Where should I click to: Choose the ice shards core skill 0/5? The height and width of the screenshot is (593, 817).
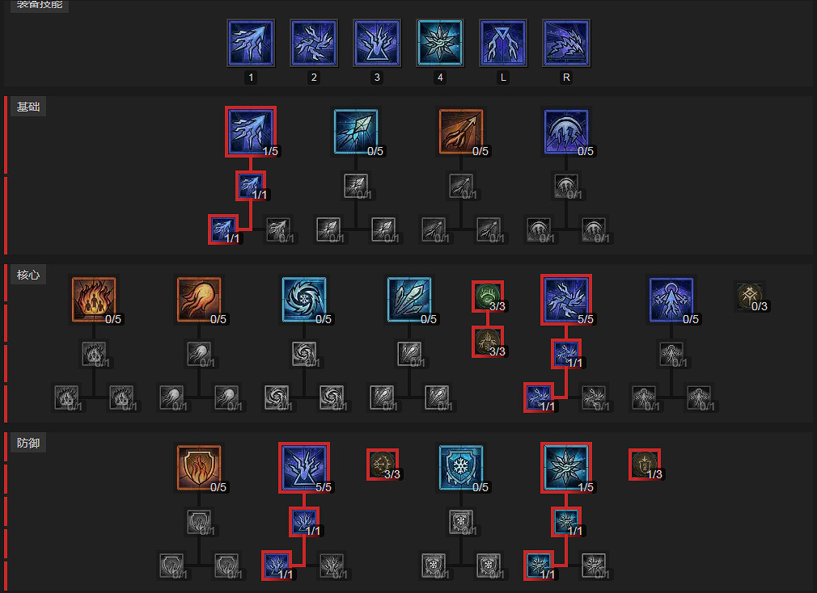tap(409, 300)
